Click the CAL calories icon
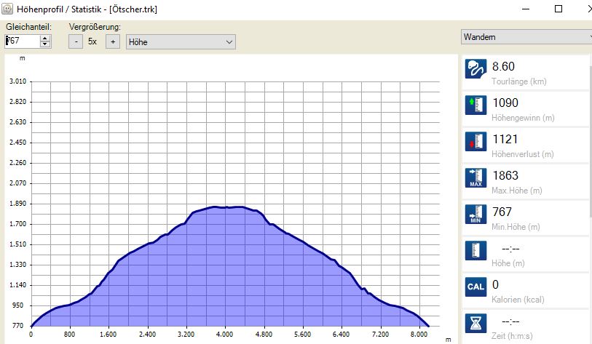592x344 pixels. (475, 287)
